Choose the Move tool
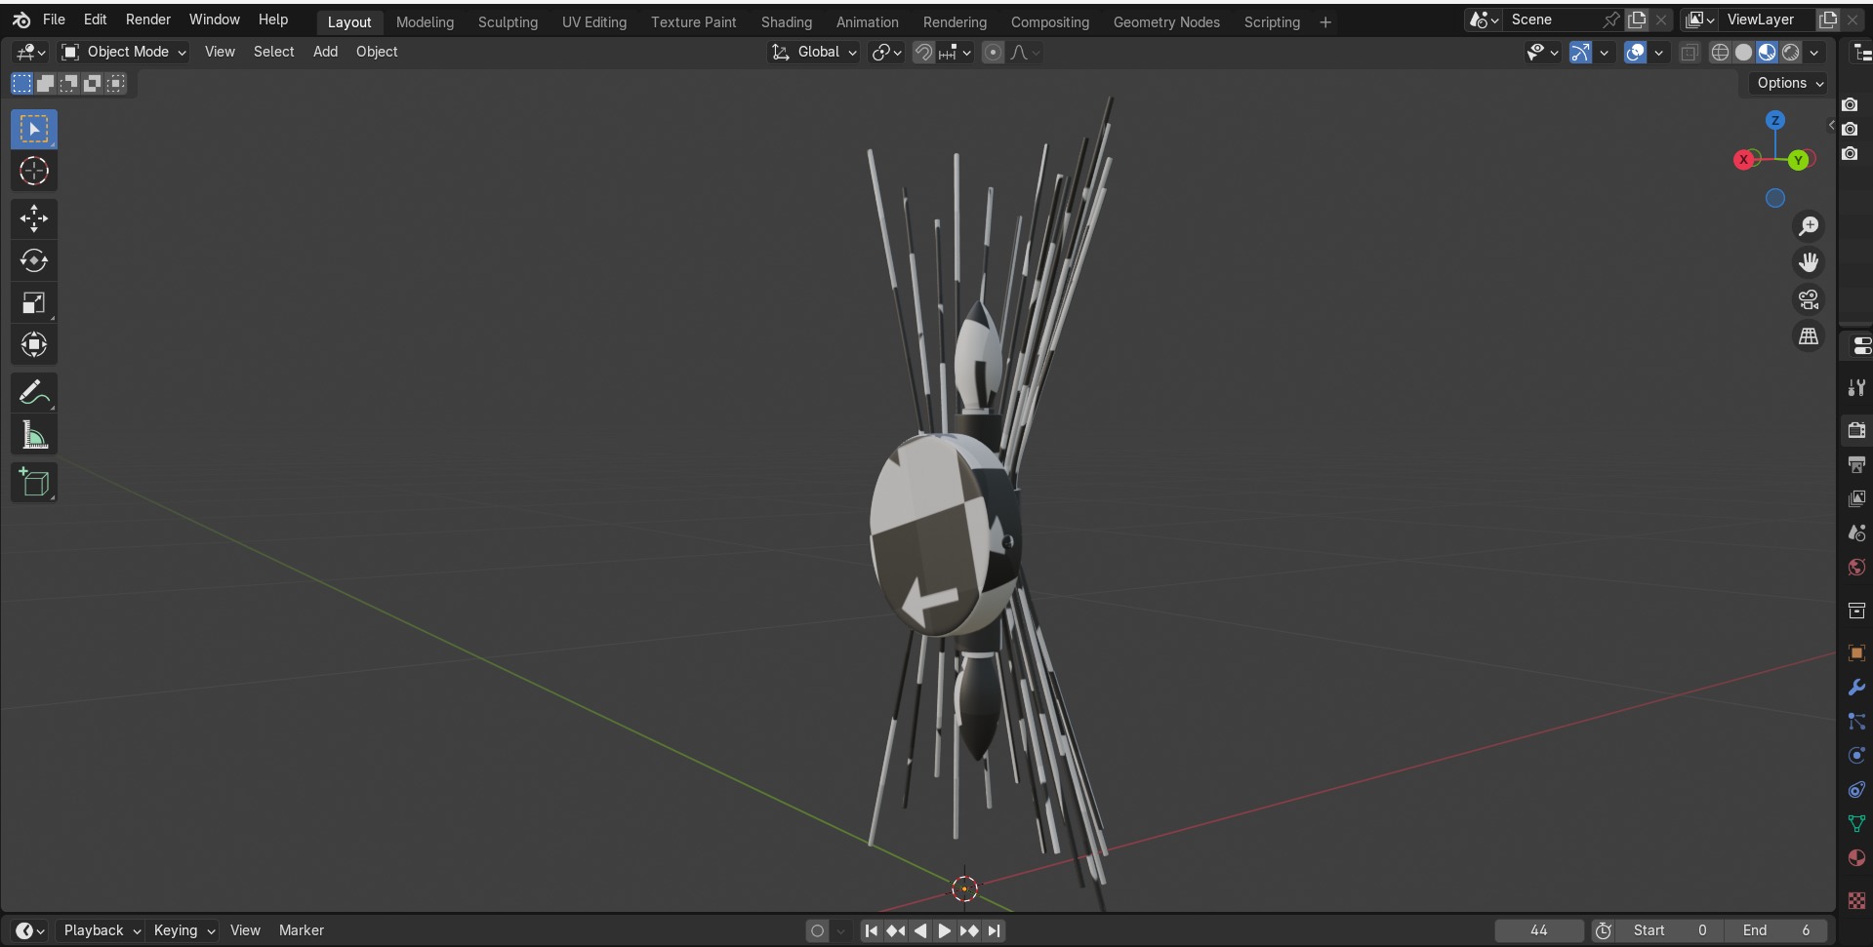This screenshot has width=1873, height=947. pyautogui.click(x=34, y=218)
